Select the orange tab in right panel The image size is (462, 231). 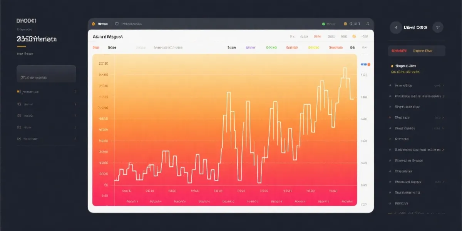(422, 51)
